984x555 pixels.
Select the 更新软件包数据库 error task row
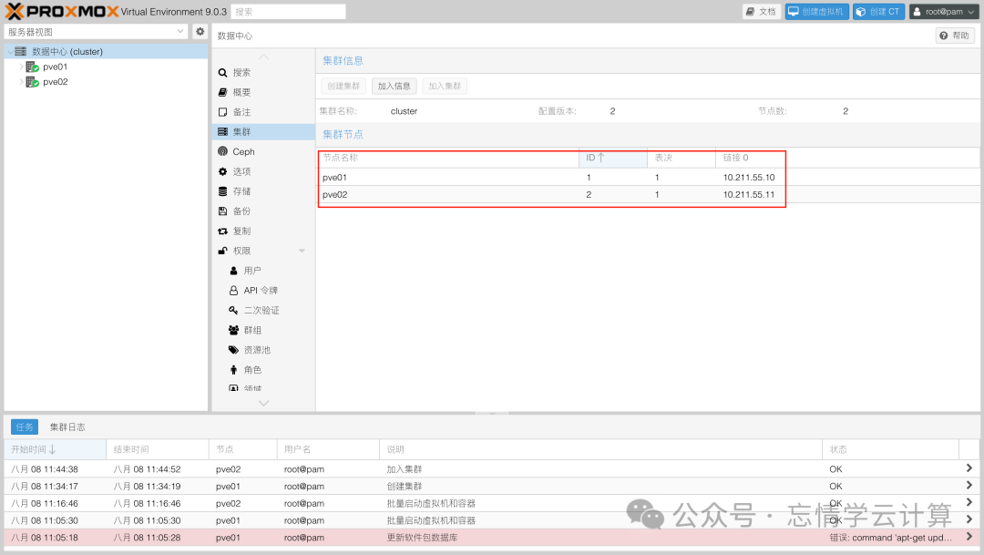pyautogui.click(x=491, y=538)
